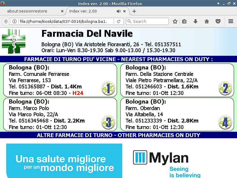
Task: Open the Firefox downloads arrow icon
Action: tap(195, 21)
